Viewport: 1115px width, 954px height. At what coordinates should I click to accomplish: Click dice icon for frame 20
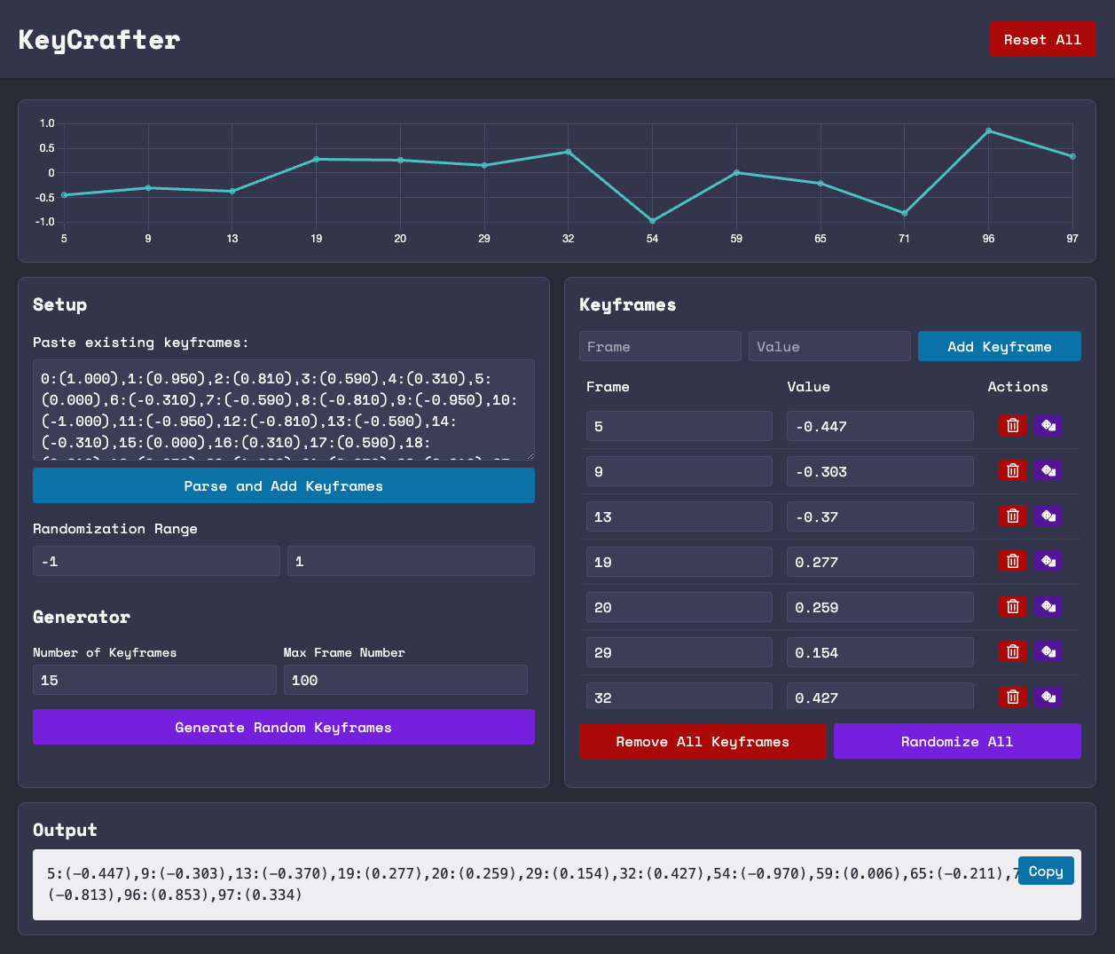pyautogui.click(x=1048, y=607)
